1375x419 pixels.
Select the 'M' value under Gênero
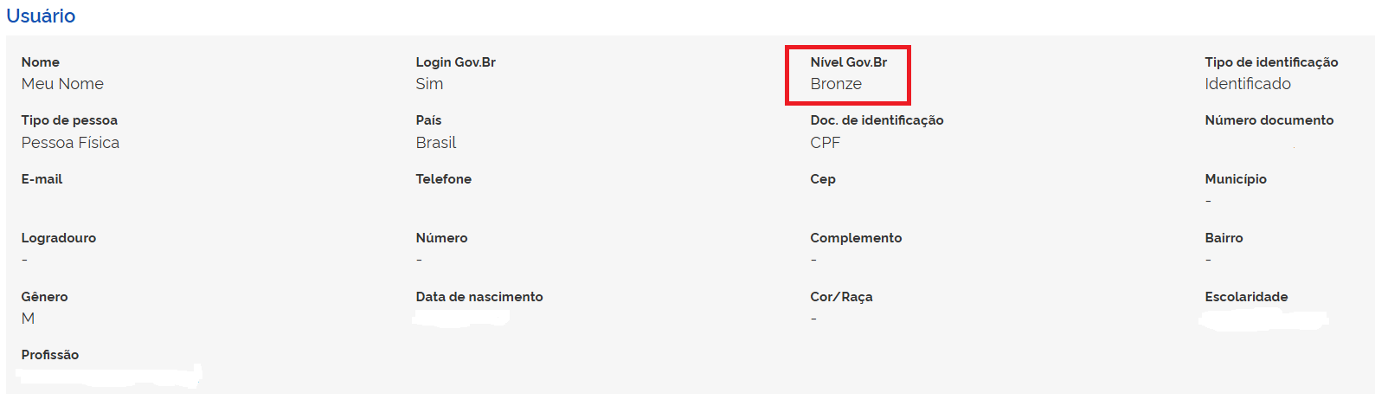28,319
